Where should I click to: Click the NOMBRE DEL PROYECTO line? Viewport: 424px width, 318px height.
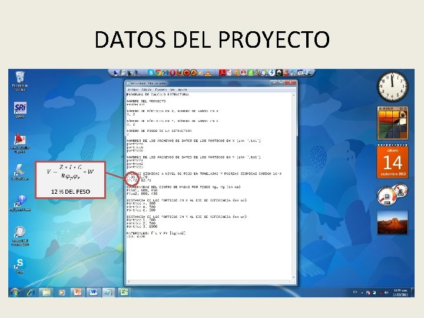pyautogui.click(x=146, y=101)
